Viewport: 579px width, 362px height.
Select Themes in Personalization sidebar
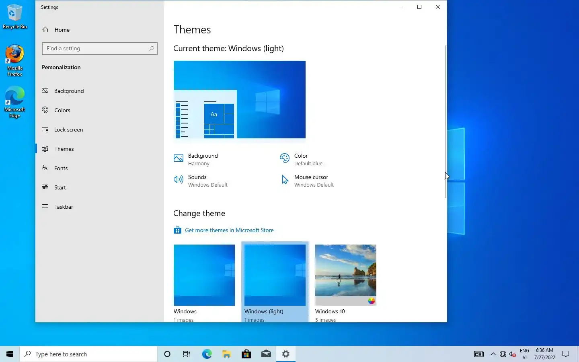pyautogui.click(x=64, y=149)
